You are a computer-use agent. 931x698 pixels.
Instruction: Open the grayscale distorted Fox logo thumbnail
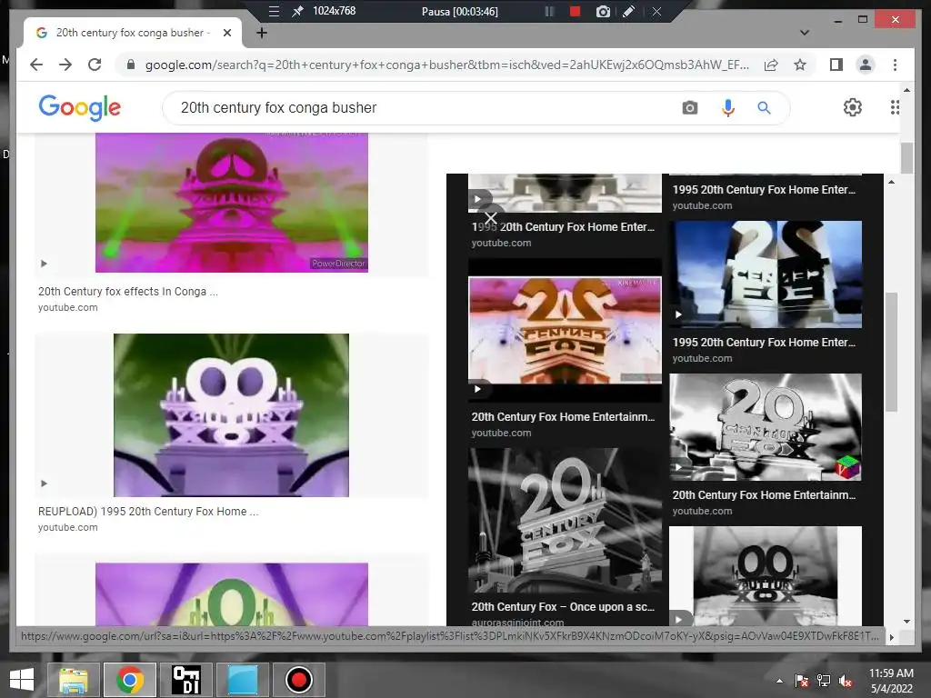coord(766,427)
